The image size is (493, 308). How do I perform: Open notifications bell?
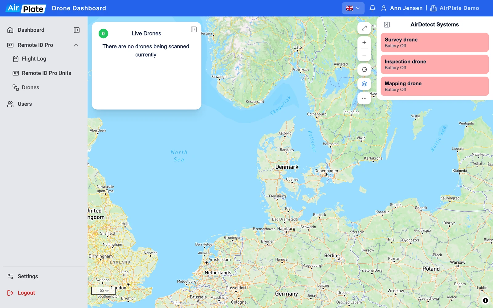(x=373, y=8)
